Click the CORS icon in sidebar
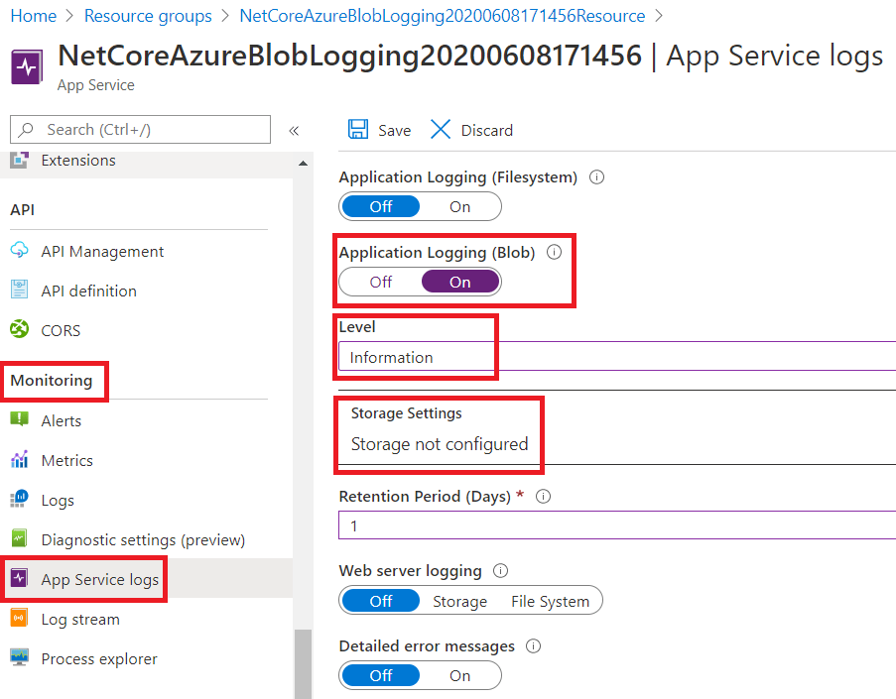This screenshot has height=699, width=896. (x=19, y=330)
